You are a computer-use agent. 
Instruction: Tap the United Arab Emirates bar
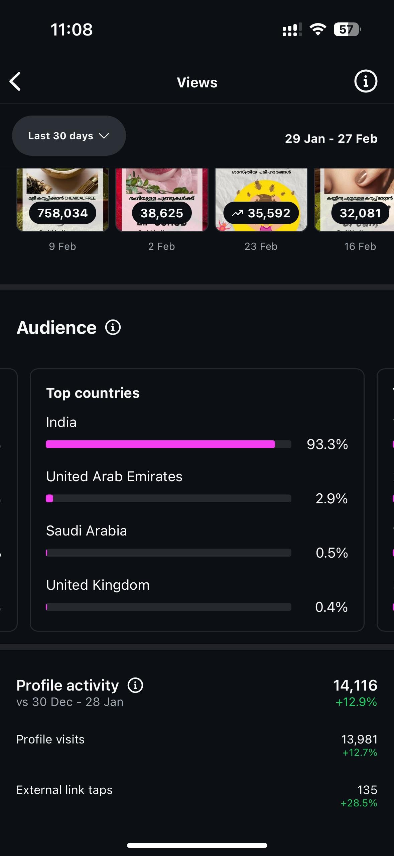coord(168,499)
